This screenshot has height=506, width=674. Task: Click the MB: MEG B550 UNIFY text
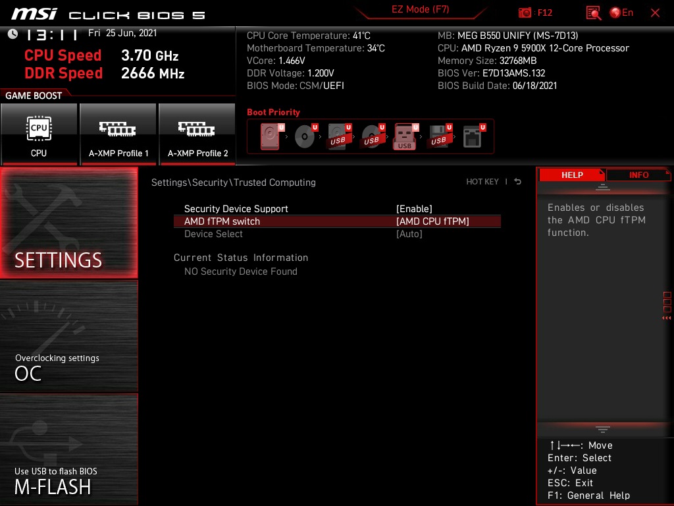coord(507,36)
